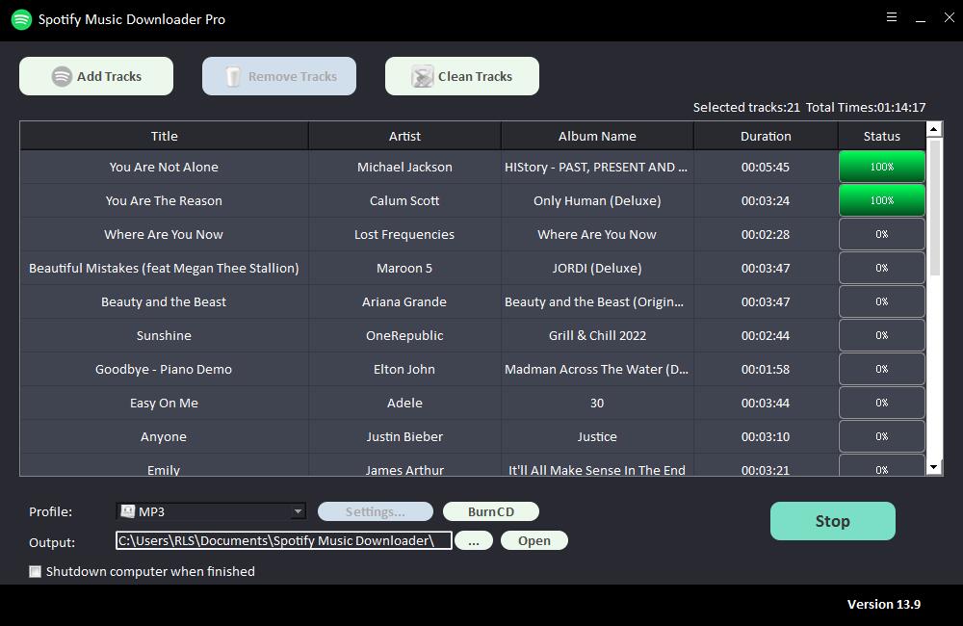This screenshot has width=963, height=626.
Task: Click the MP3 profile format icon
Action: point(126,511)
